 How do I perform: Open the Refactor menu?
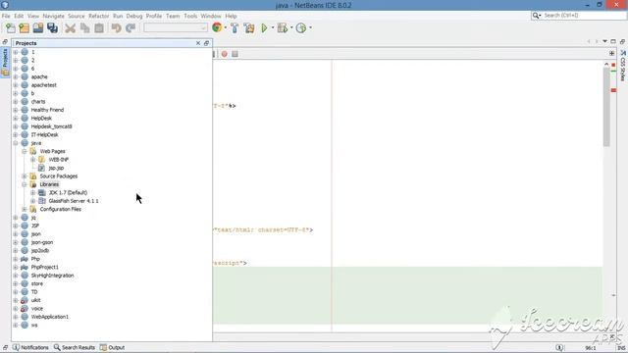click(x=98, y=16)
